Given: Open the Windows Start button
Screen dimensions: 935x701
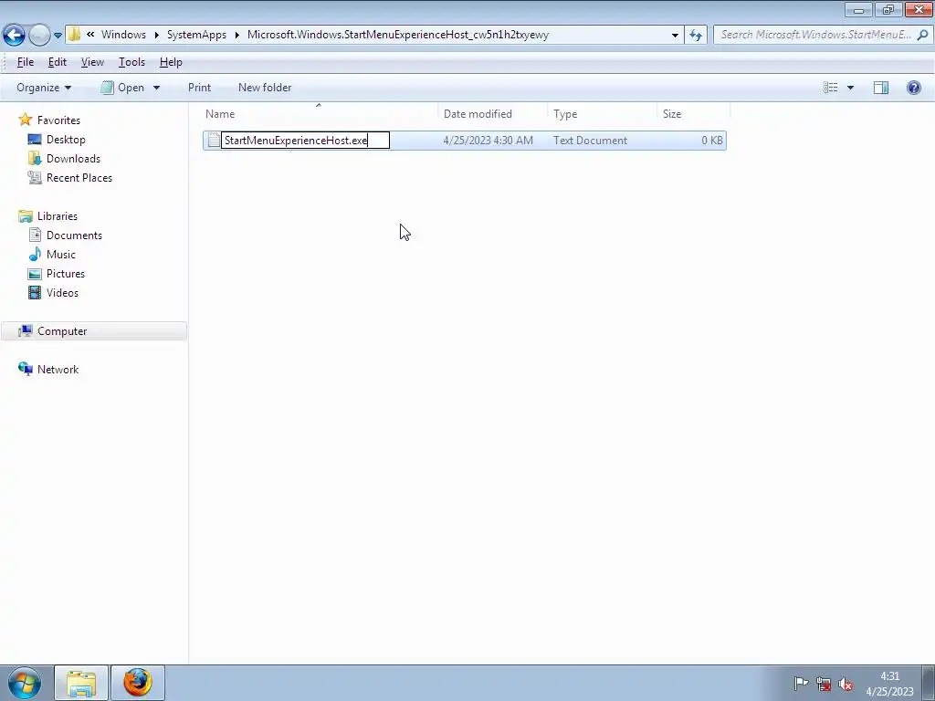Looking at the screenshot, I should (x=25, y=683).
